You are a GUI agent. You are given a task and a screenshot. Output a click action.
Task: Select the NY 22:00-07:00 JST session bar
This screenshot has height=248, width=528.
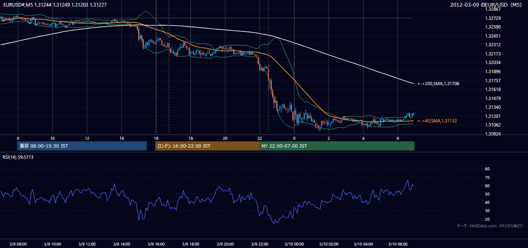point(337,146)
